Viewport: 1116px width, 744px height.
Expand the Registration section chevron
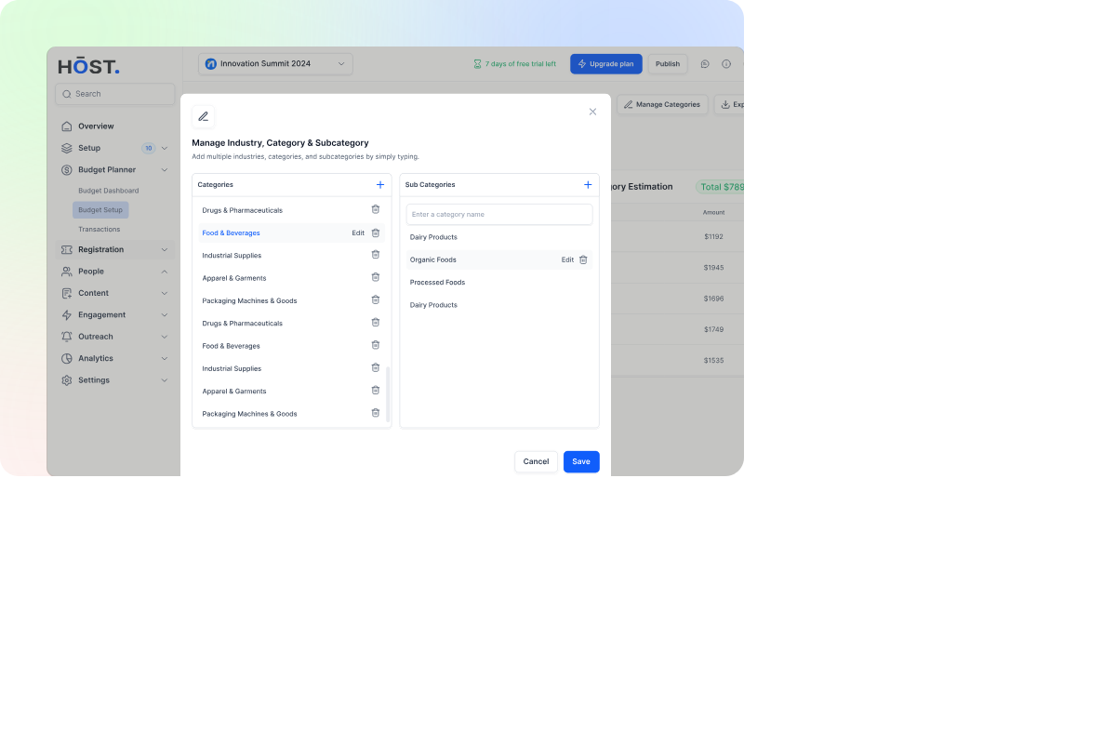[165, 250]
